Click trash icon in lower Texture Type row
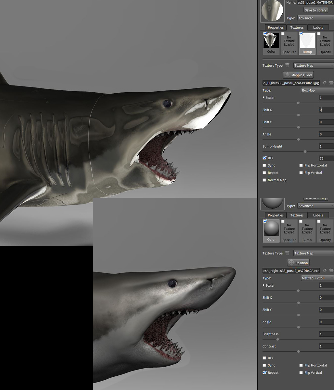Viewport: 334px width, 390px height. pos(287,253)
